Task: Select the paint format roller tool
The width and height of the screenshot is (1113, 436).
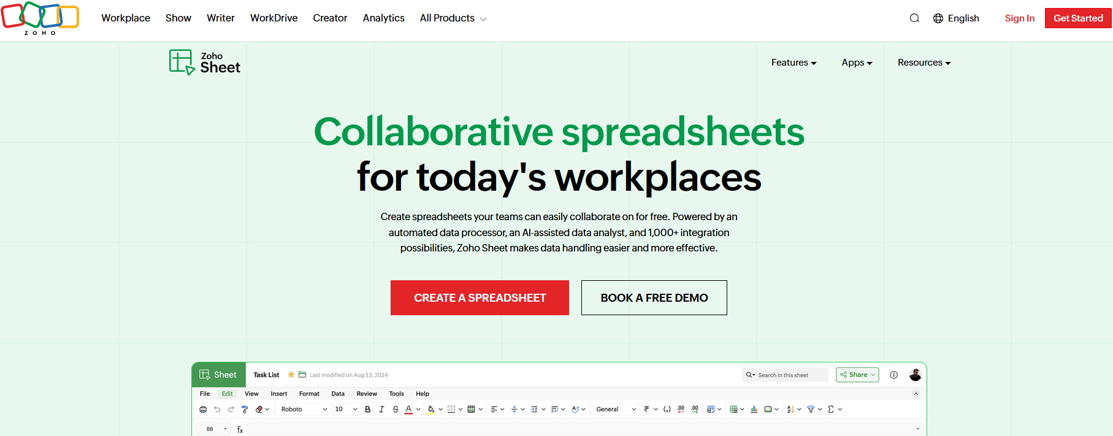Action: 245,410
